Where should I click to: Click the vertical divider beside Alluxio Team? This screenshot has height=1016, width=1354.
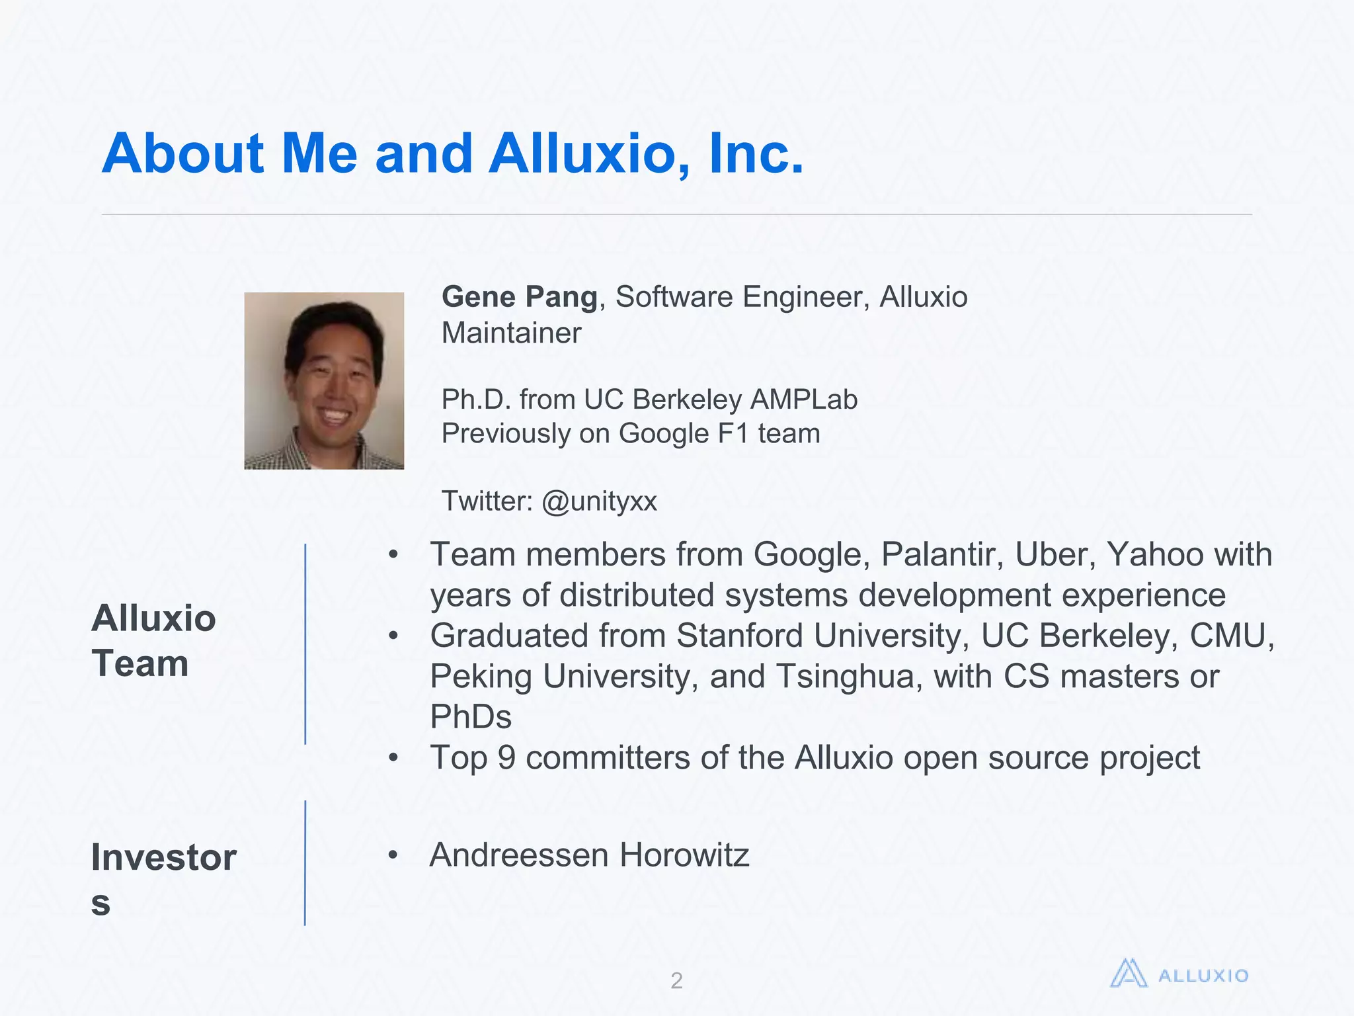[305, 644]
